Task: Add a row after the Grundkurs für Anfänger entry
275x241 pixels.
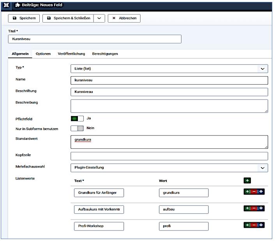Action: (247, 192)
